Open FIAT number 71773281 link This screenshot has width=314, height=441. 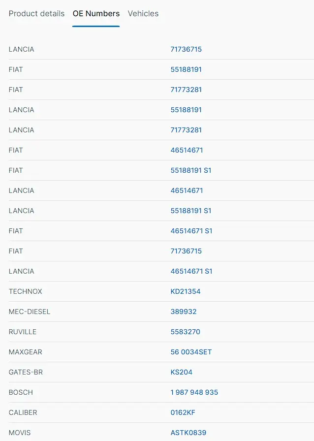click(x=186, y=90)
